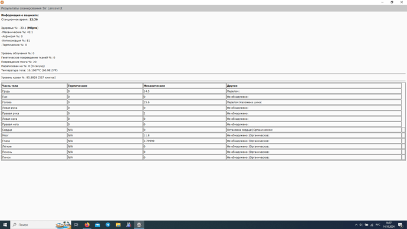
Task: Select the active game window taskbar icon
Action: (x=139, y=225)
